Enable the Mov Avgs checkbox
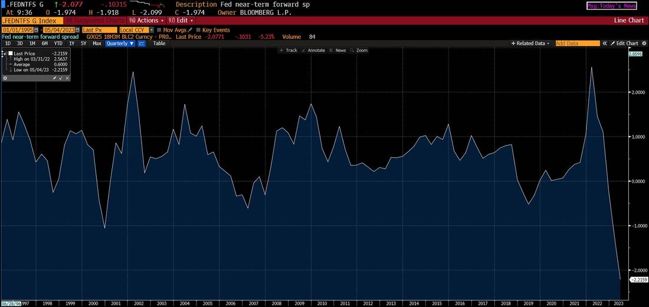 click(x=159, y=30)
